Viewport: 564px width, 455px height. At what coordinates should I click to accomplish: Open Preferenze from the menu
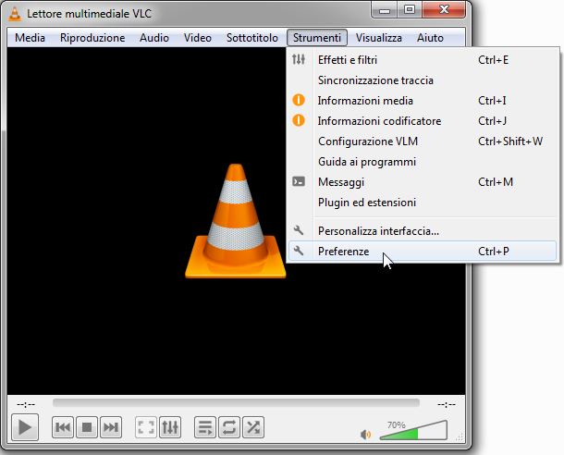pos(423,251)
